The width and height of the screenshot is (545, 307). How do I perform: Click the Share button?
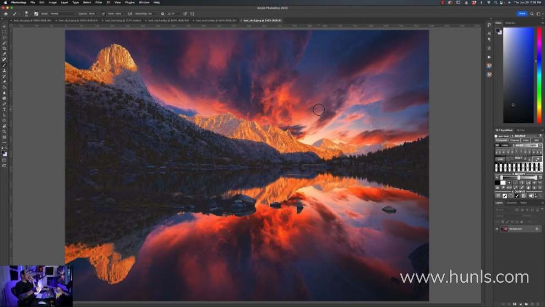point(522,14)
